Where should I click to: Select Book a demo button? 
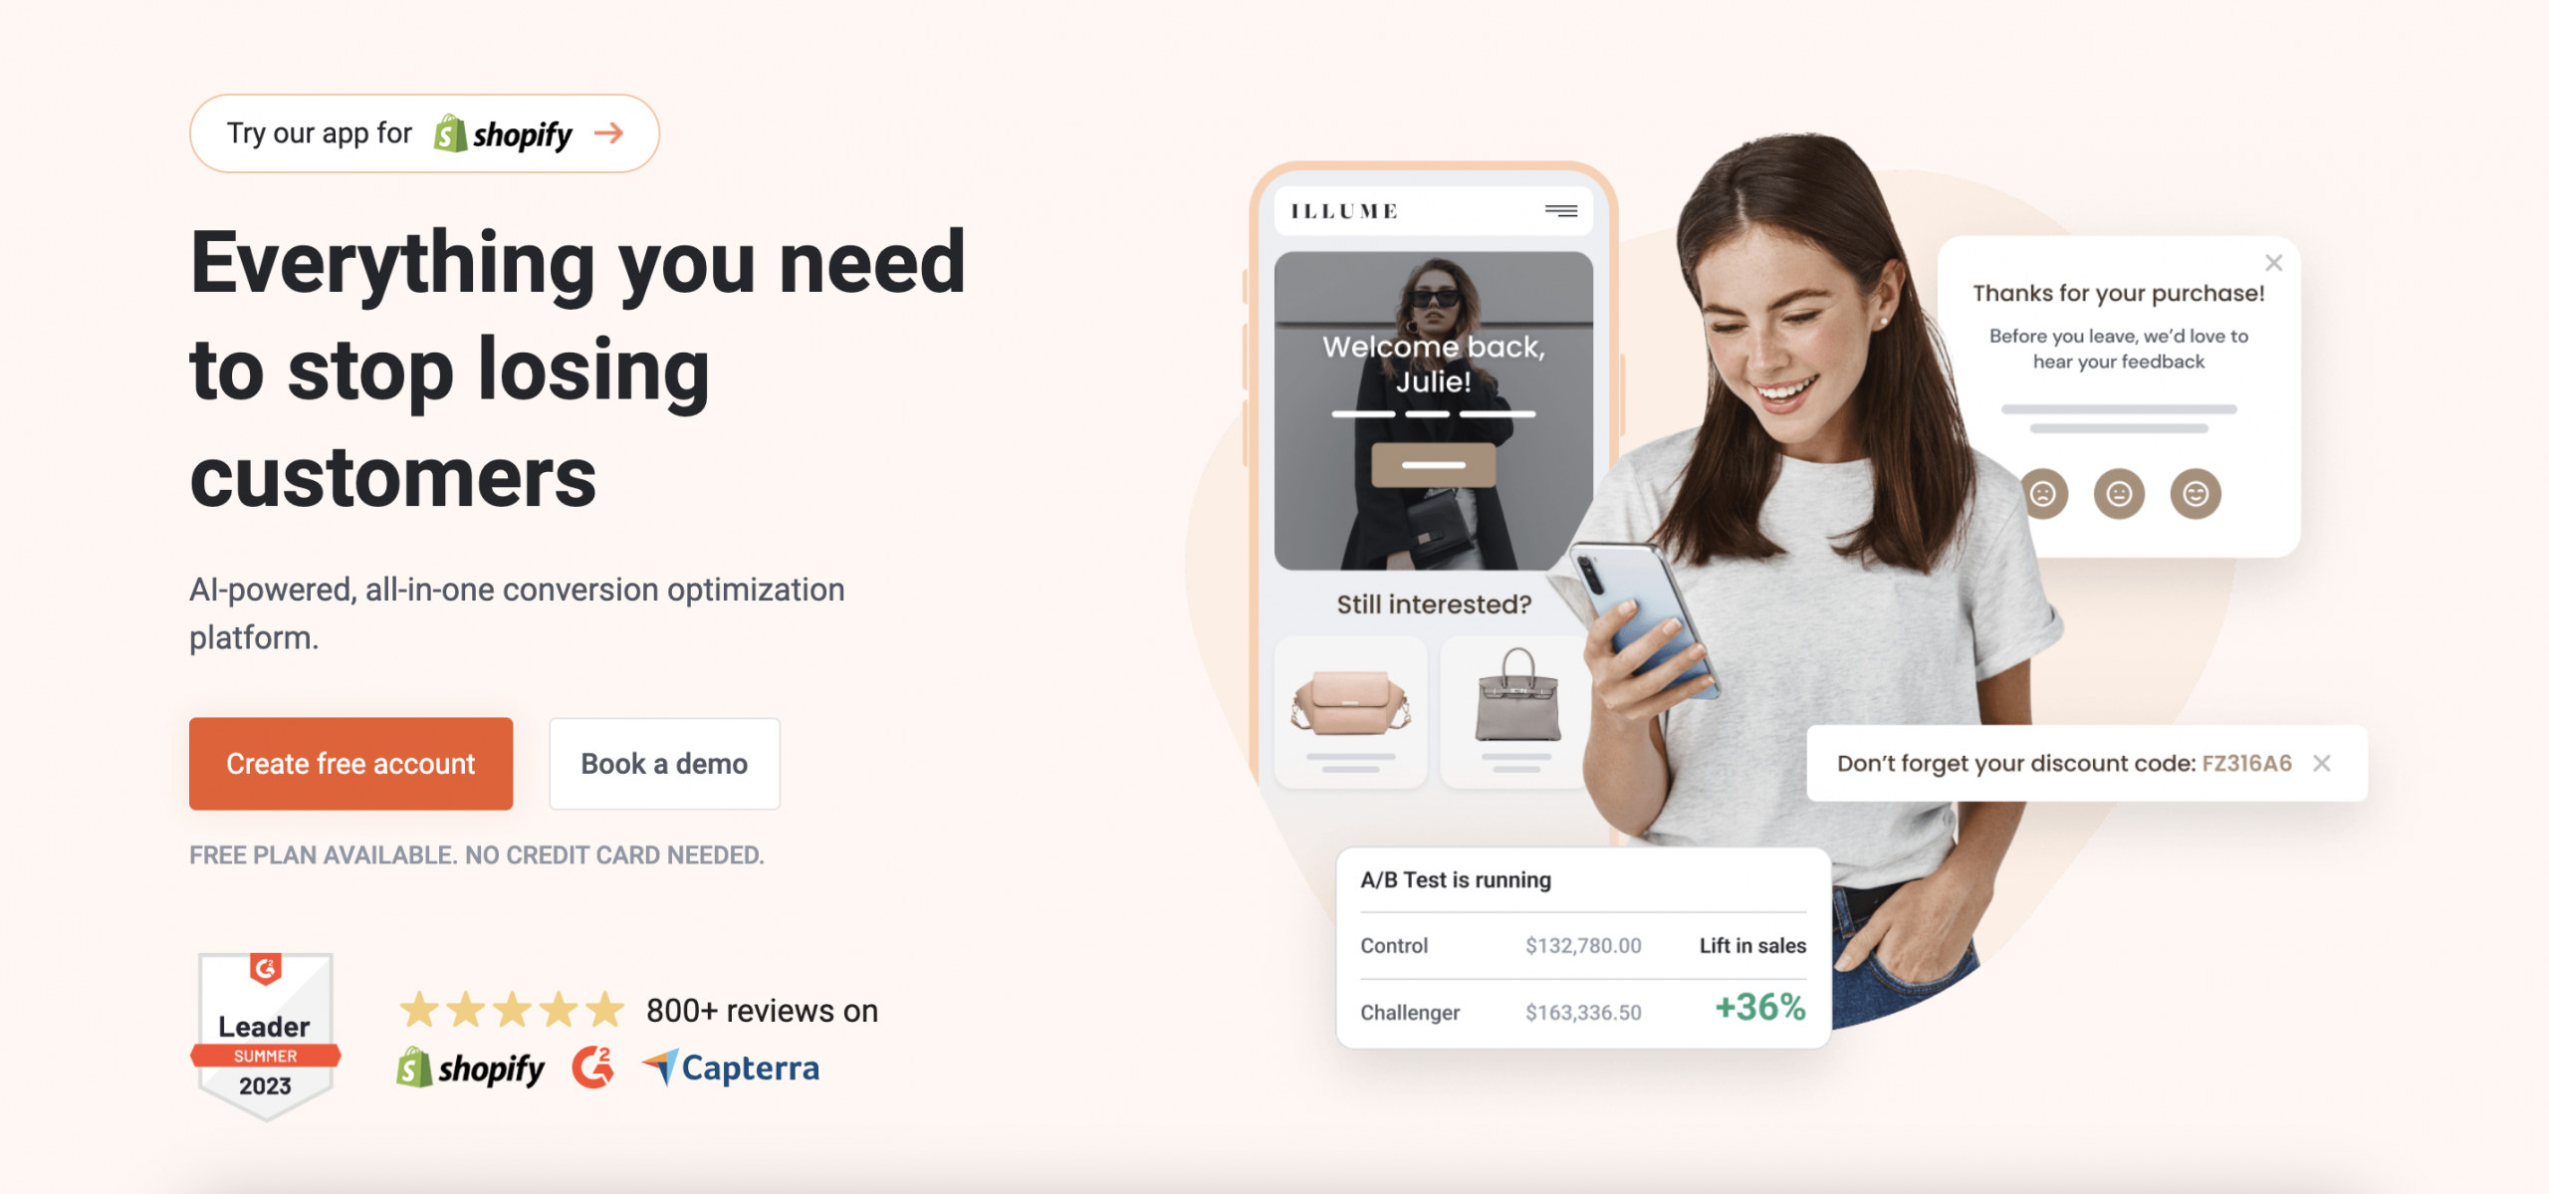click(661, 761)
